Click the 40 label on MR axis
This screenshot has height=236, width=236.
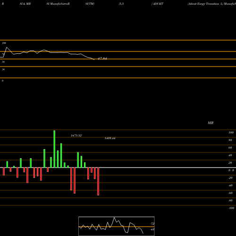coord(230,155)
